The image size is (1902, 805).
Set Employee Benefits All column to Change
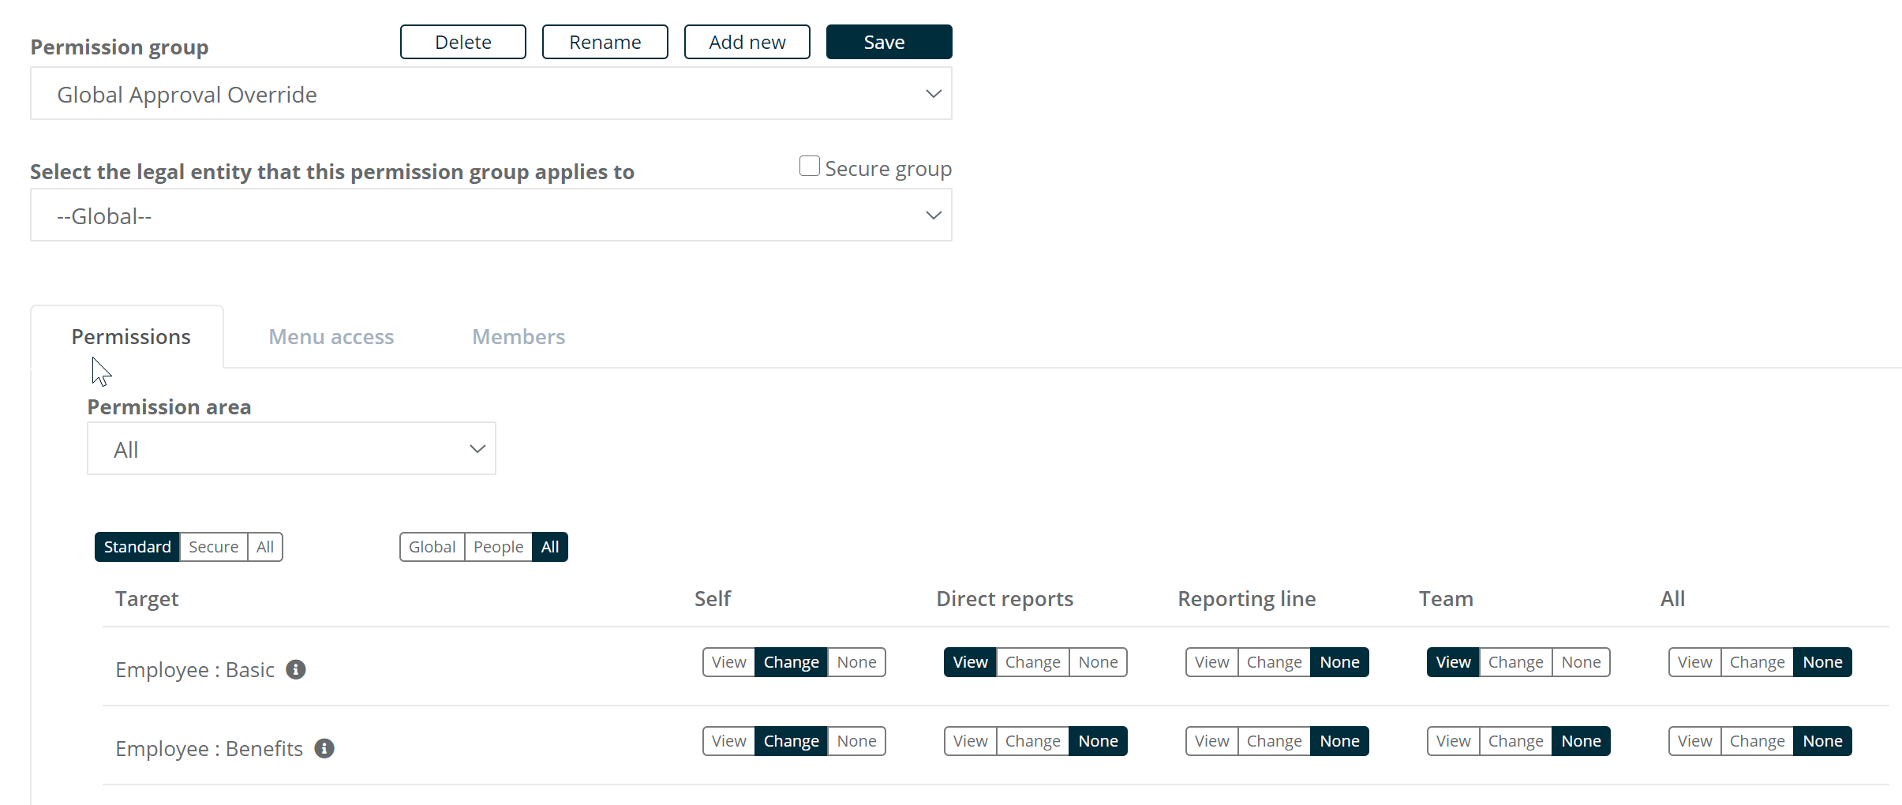[x=1757, y=741]
